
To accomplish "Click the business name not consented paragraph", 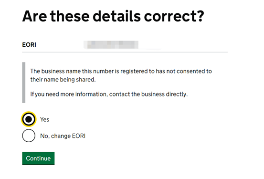I will coord(121,75).
